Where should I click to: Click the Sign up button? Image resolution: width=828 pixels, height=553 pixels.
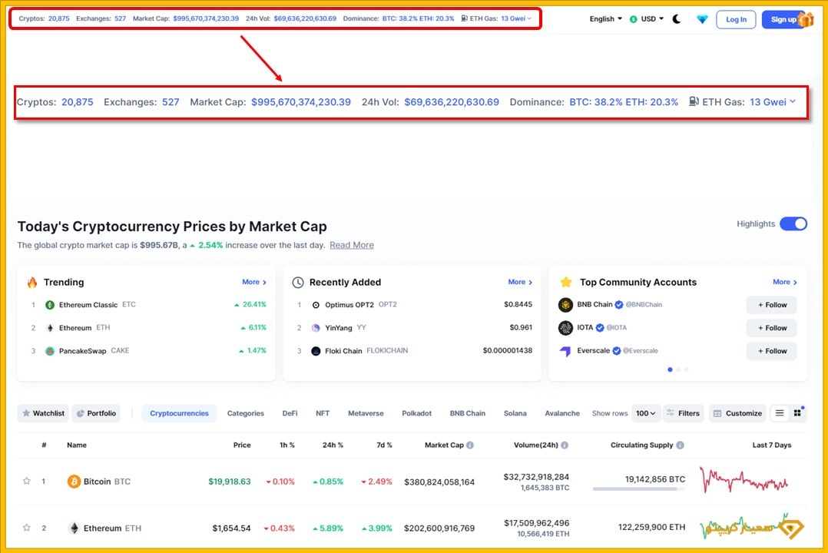783,19
